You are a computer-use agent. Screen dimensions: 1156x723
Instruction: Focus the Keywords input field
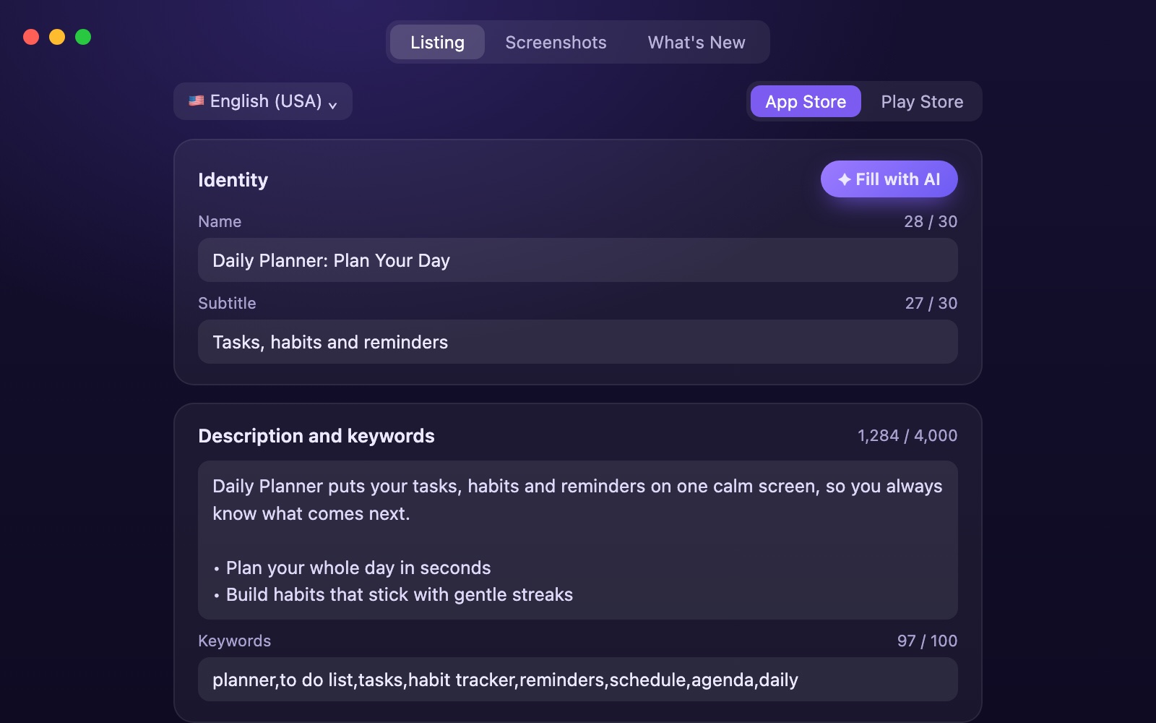[x=578, y=680]
